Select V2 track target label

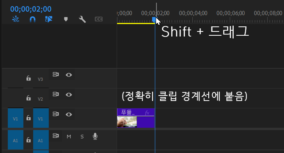point(41,99)
